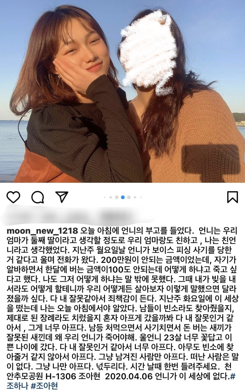The image size is (245, 392).
Task: Jump to the tiny first carousel dot
Action: coord(105,197)
